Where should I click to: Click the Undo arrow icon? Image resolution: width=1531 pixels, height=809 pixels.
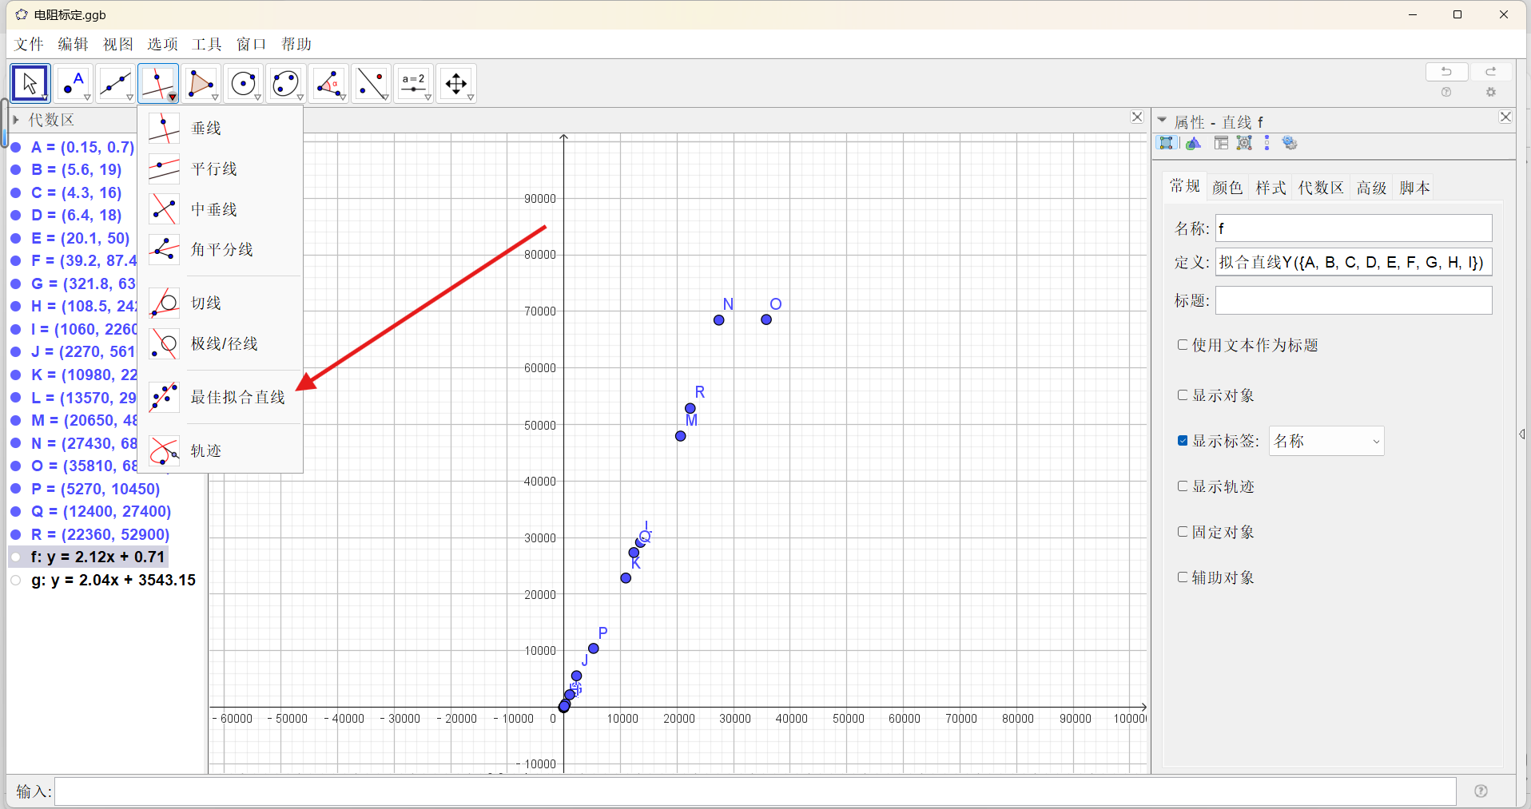pyautogui.click(x=1446, y=71)
